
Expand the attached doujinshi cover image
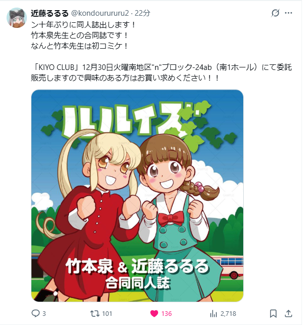[x=137, y=196]
